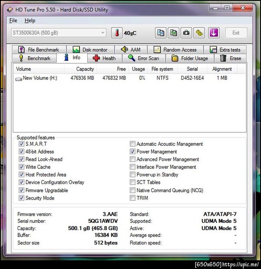This screenshot has height=269, width=261.
Task: Click the New Volume (H:) drive icon
Action: click(x=19, y=79)
